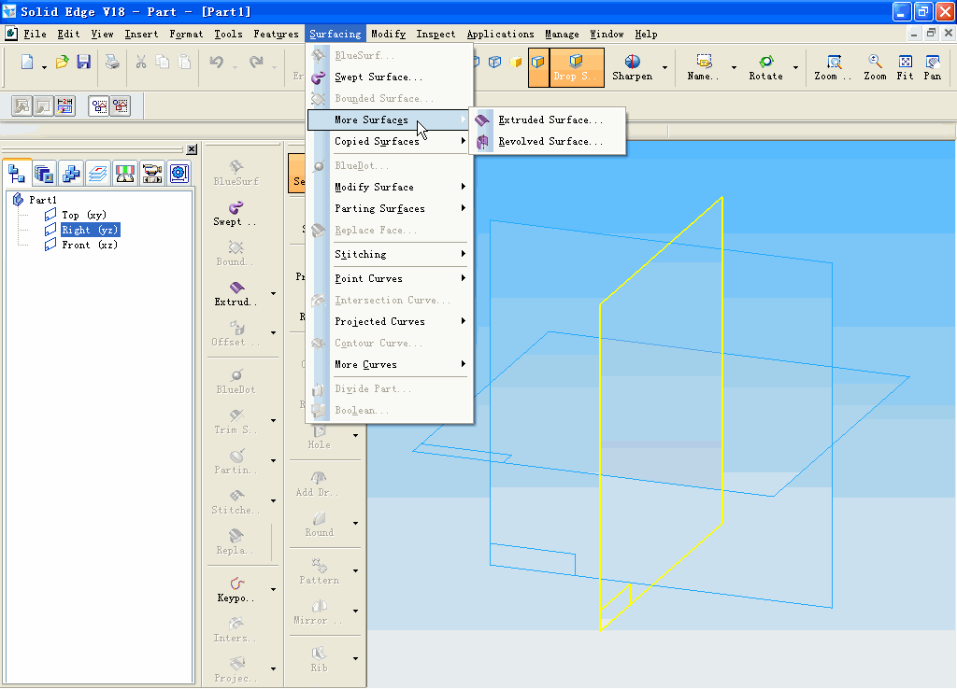Expand the Stitching submenu
The height and width of the screenshot is (689, 957).
coord(390,254)
